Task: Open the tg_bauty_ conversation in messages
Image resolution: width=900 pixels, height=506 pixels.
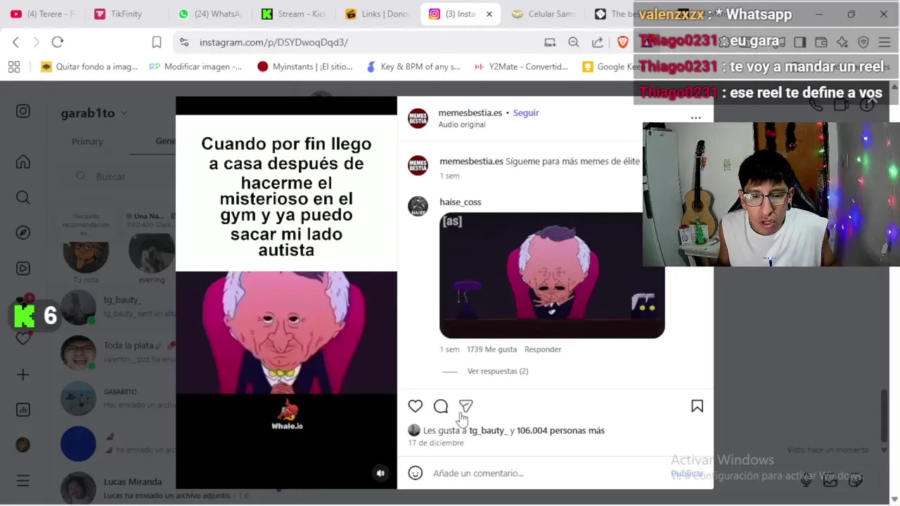Action: (117, 306)
